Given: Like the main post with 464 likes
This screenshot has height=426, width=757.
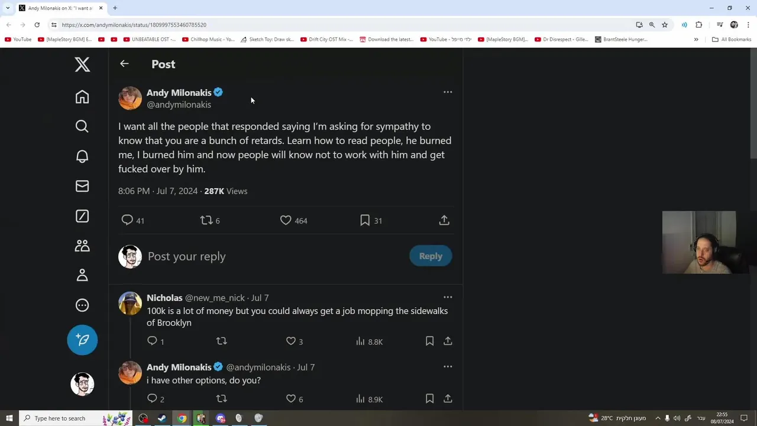Looking at the screenshot, I should tap(286, 220).
